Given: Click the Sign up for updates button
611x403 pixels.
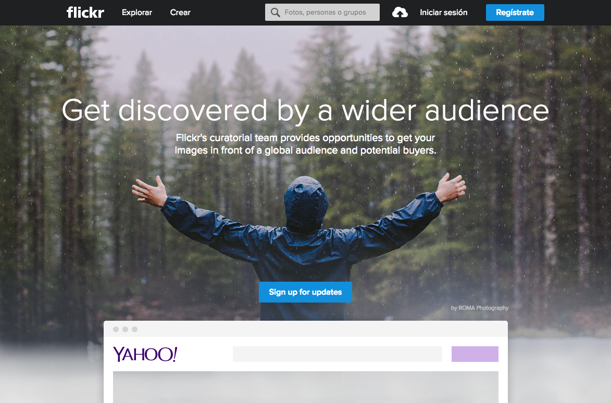Looking at the screenshot, I should pyautogui.click(x=305, y=292).
